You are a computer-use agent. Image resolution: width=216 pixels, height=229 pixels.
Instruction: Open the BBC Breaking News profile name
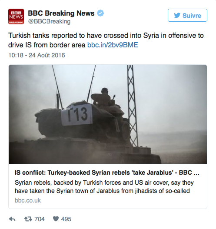[61, 13]
